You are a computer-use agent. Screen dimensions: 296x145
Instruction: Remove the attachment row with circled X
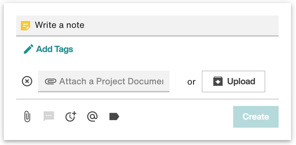(x=27, y=81)
